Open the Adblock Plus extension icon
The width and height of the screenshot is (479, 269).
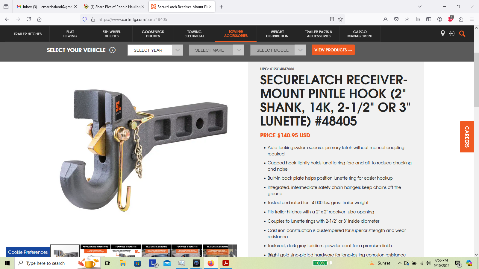click(x=450, y=19)
